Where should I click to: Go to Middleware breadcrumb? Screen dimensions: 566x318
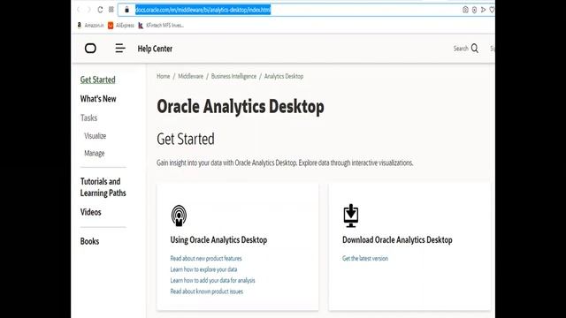(x=191, y=76)
